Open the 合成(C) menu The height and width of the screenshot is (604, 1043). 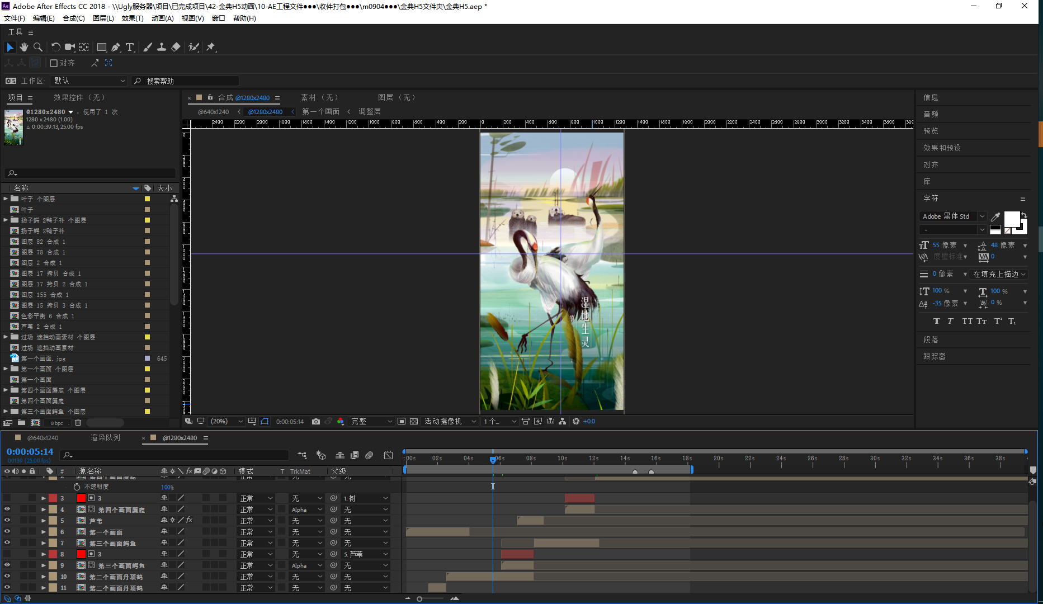73,18
